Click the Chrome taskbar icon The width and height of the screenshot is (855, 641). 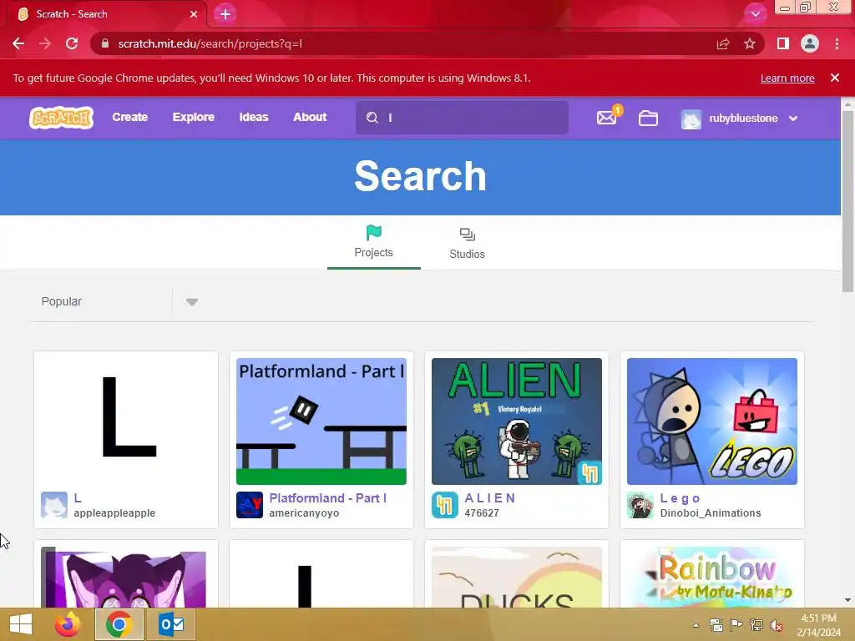pyautogui.click(x=119, y=624)
